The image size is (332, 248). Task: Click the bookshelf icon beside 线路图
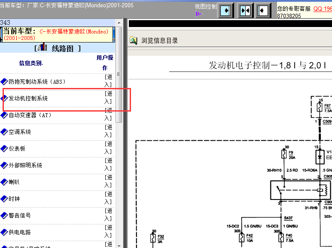click(x=43, y=47)
